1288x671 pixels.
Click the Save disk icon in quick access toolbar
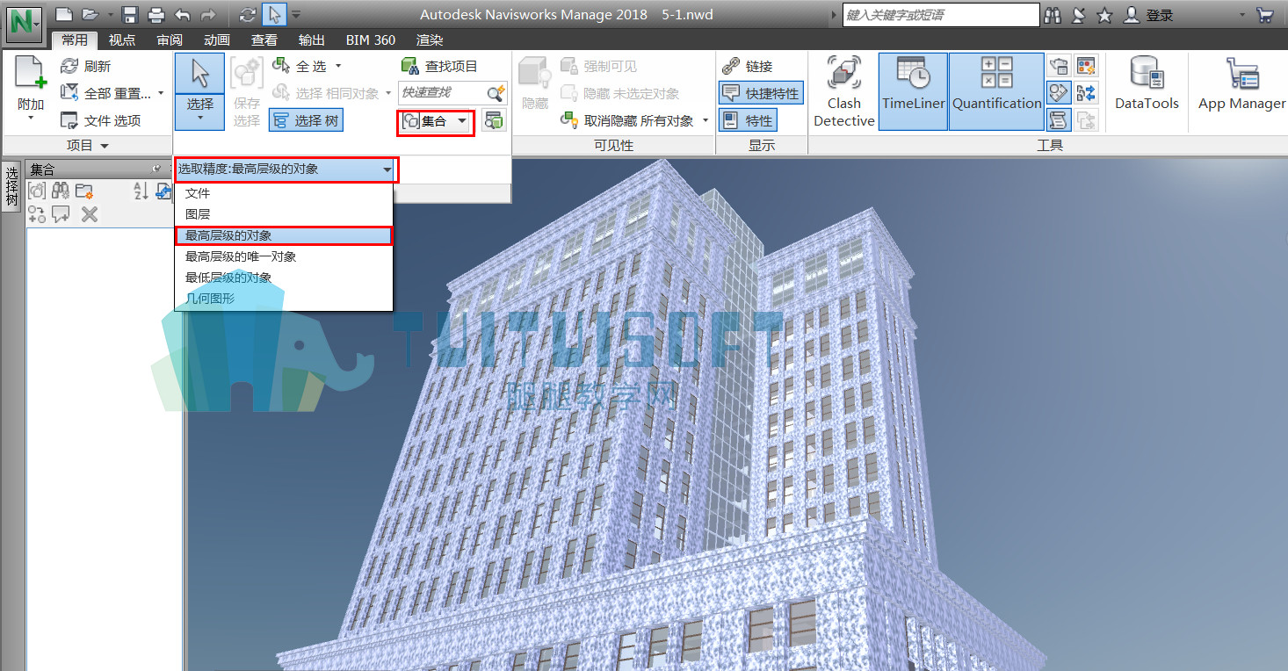(x=130, y=15)
